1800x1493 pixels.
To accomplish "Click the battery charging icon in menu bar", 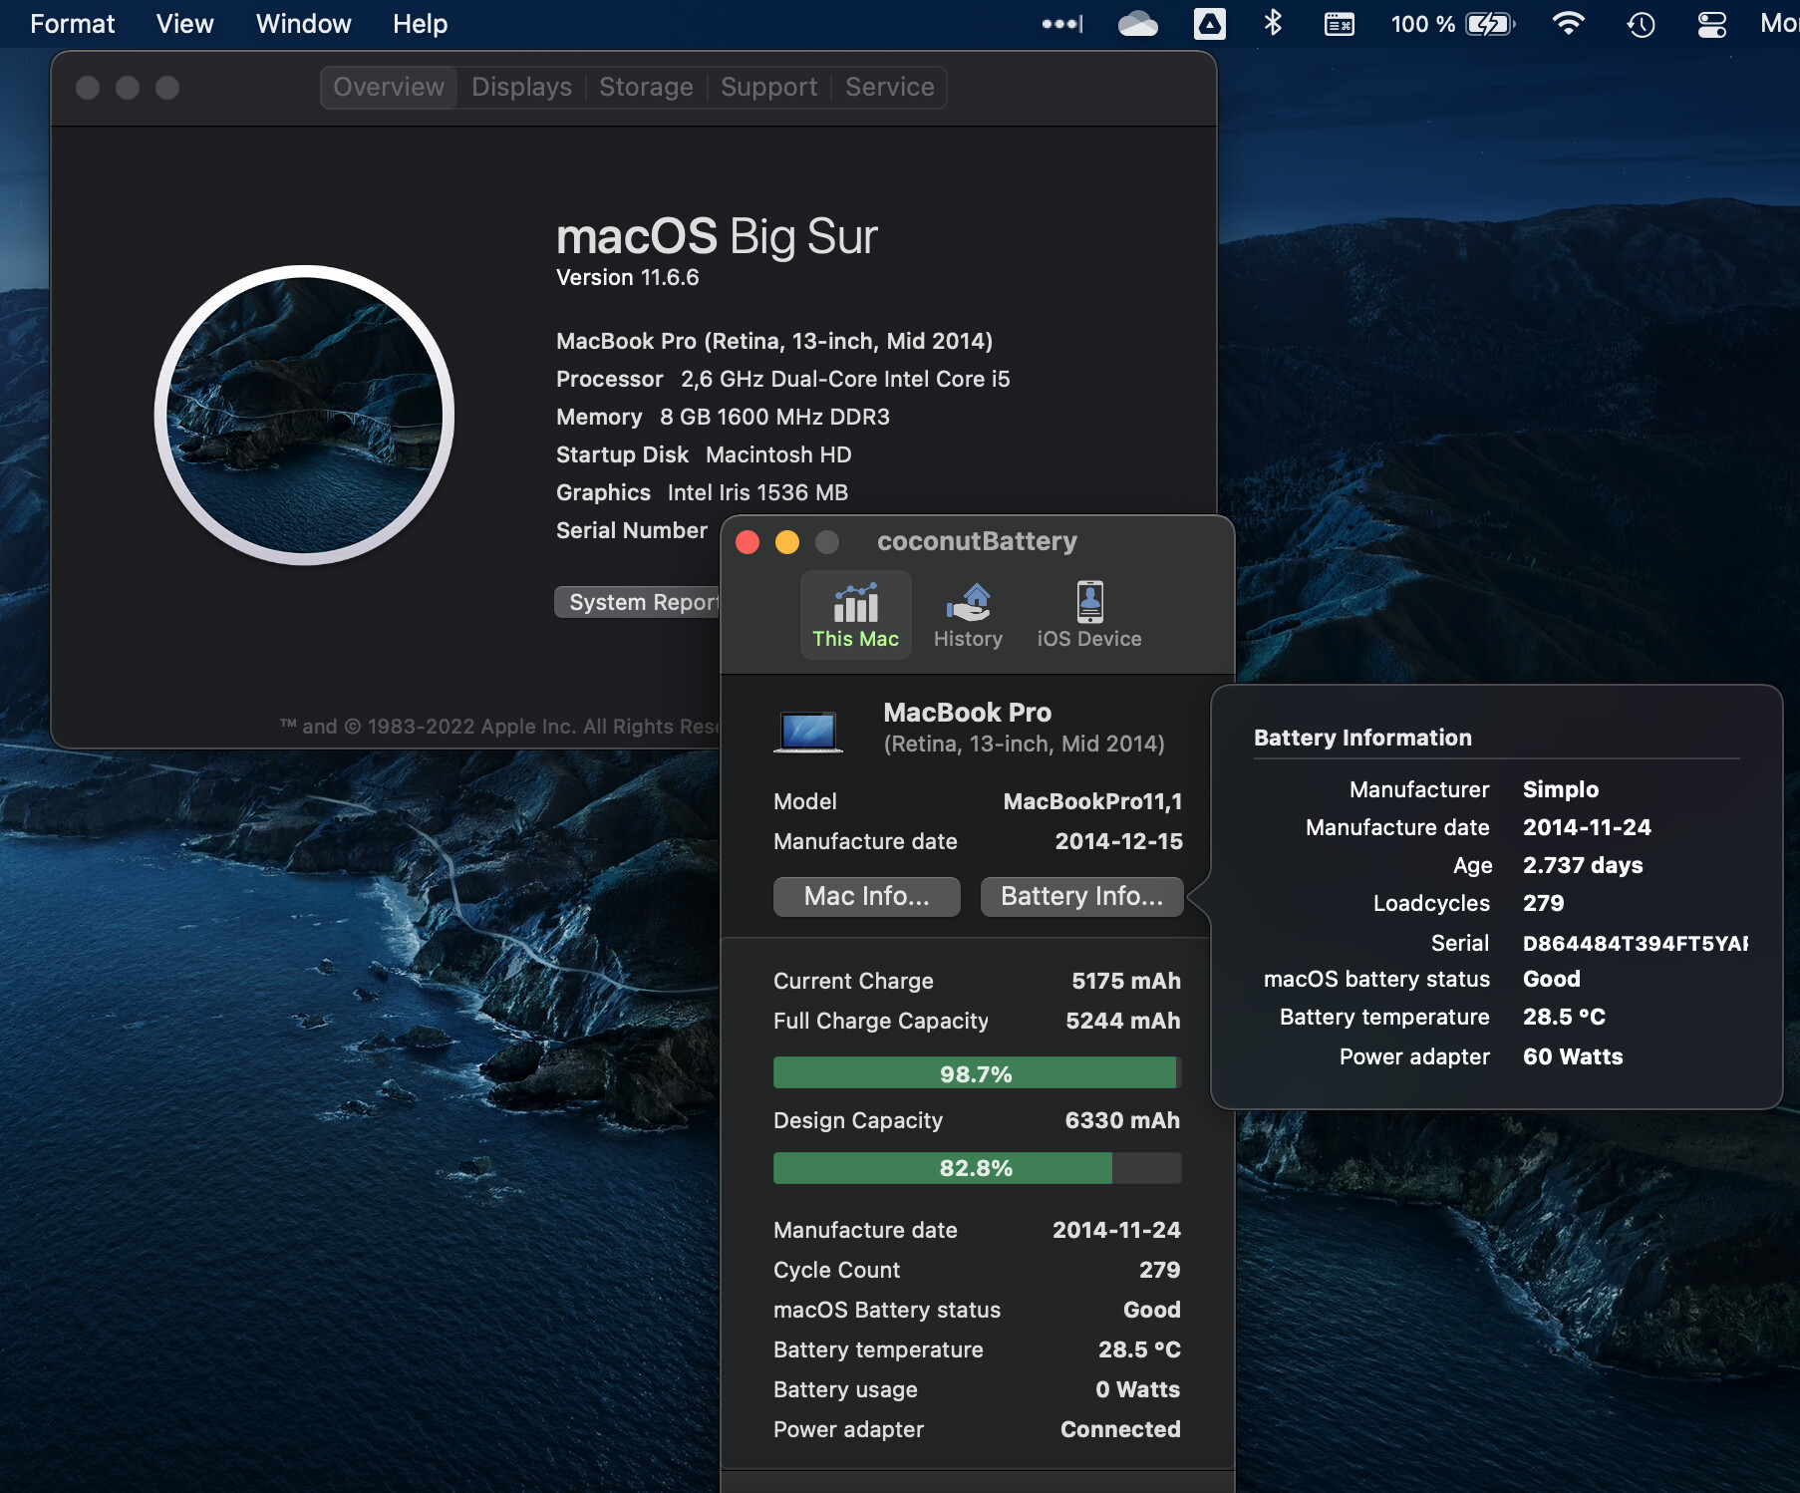I will tap(1490, 24).
